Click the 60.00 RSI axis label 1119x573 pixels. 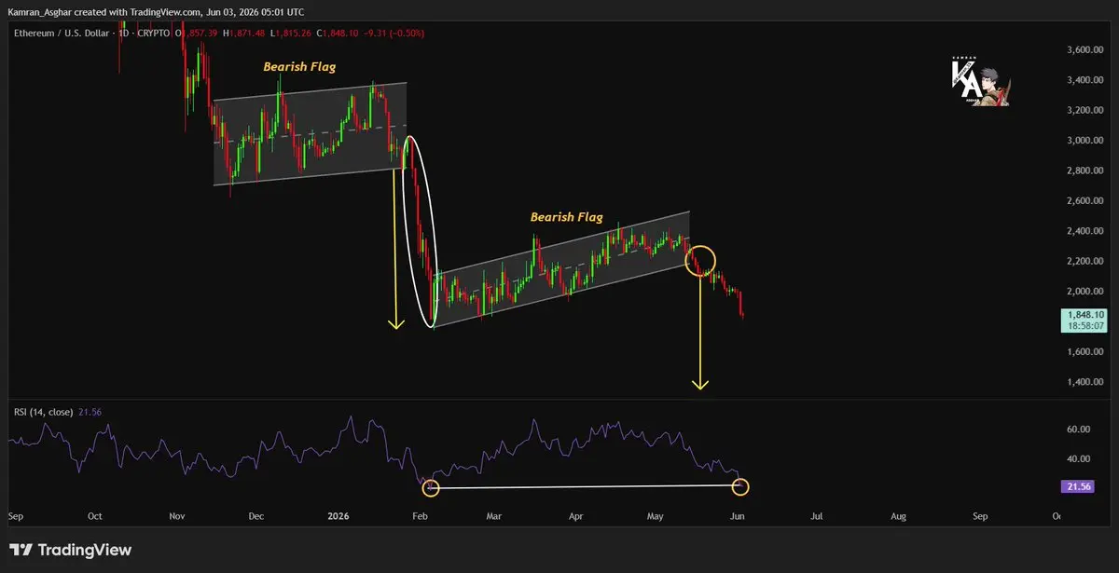click(1079, 429)
